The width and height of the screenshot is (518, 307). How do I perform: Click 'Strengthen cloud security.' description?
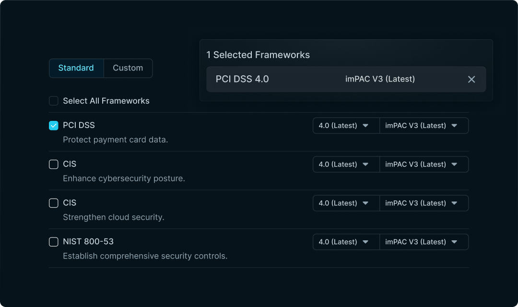[114, 217]
